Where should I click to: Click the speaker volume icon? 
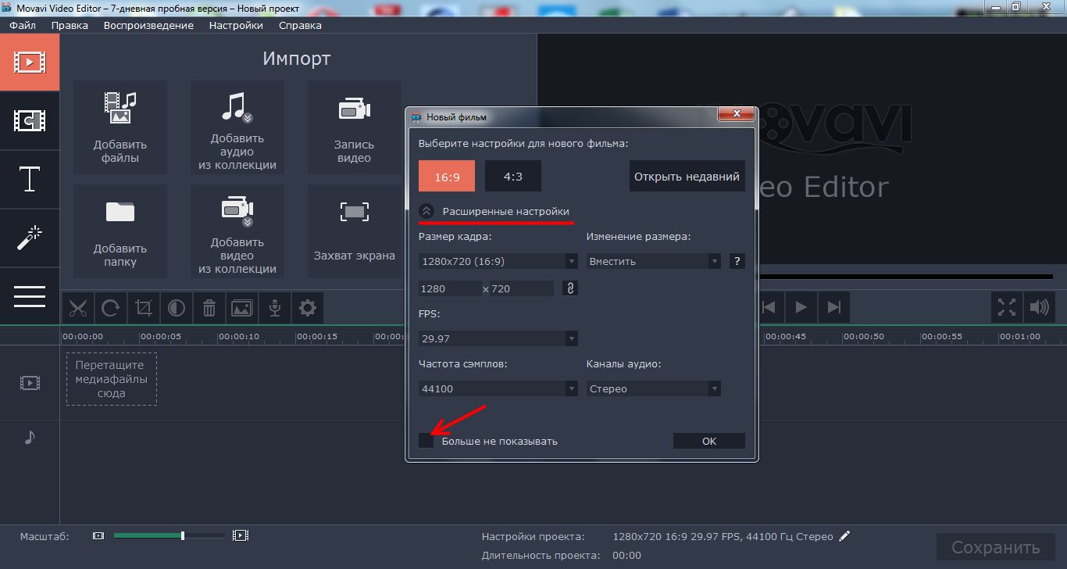tap(1039, 307)
